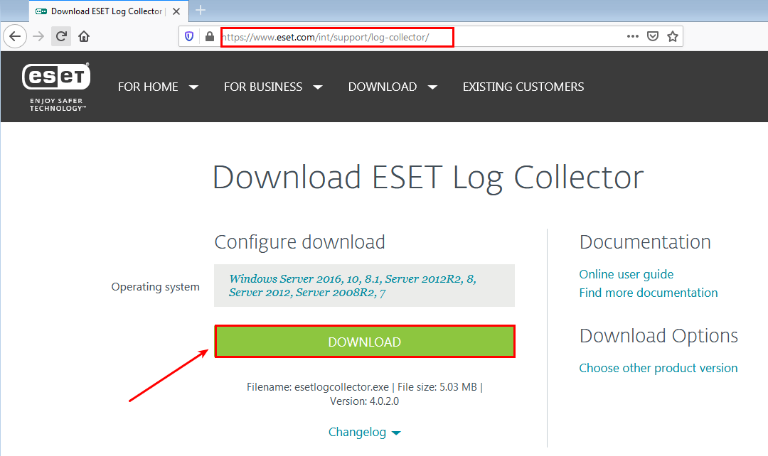Open the Online user guide link
The image size is (768, 456).
[x=626, y=273]
